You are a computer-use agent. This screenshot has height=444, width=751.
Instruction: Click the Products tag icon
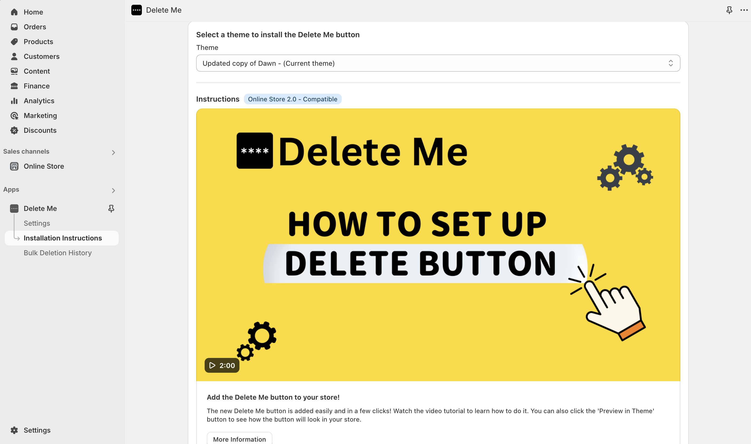click(x=14, y=42)
